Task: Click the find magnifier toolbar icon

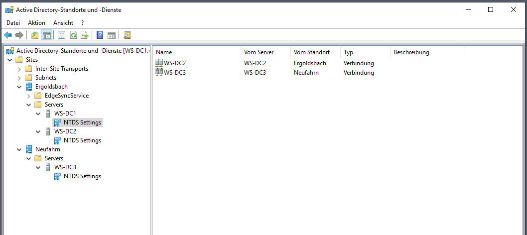Action: pos(127,35)
